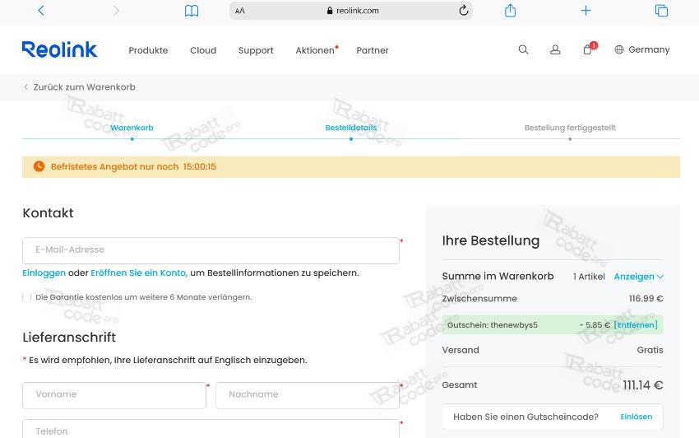
Task: Click the clock icon in offer banner
Action: click(39, 166)
